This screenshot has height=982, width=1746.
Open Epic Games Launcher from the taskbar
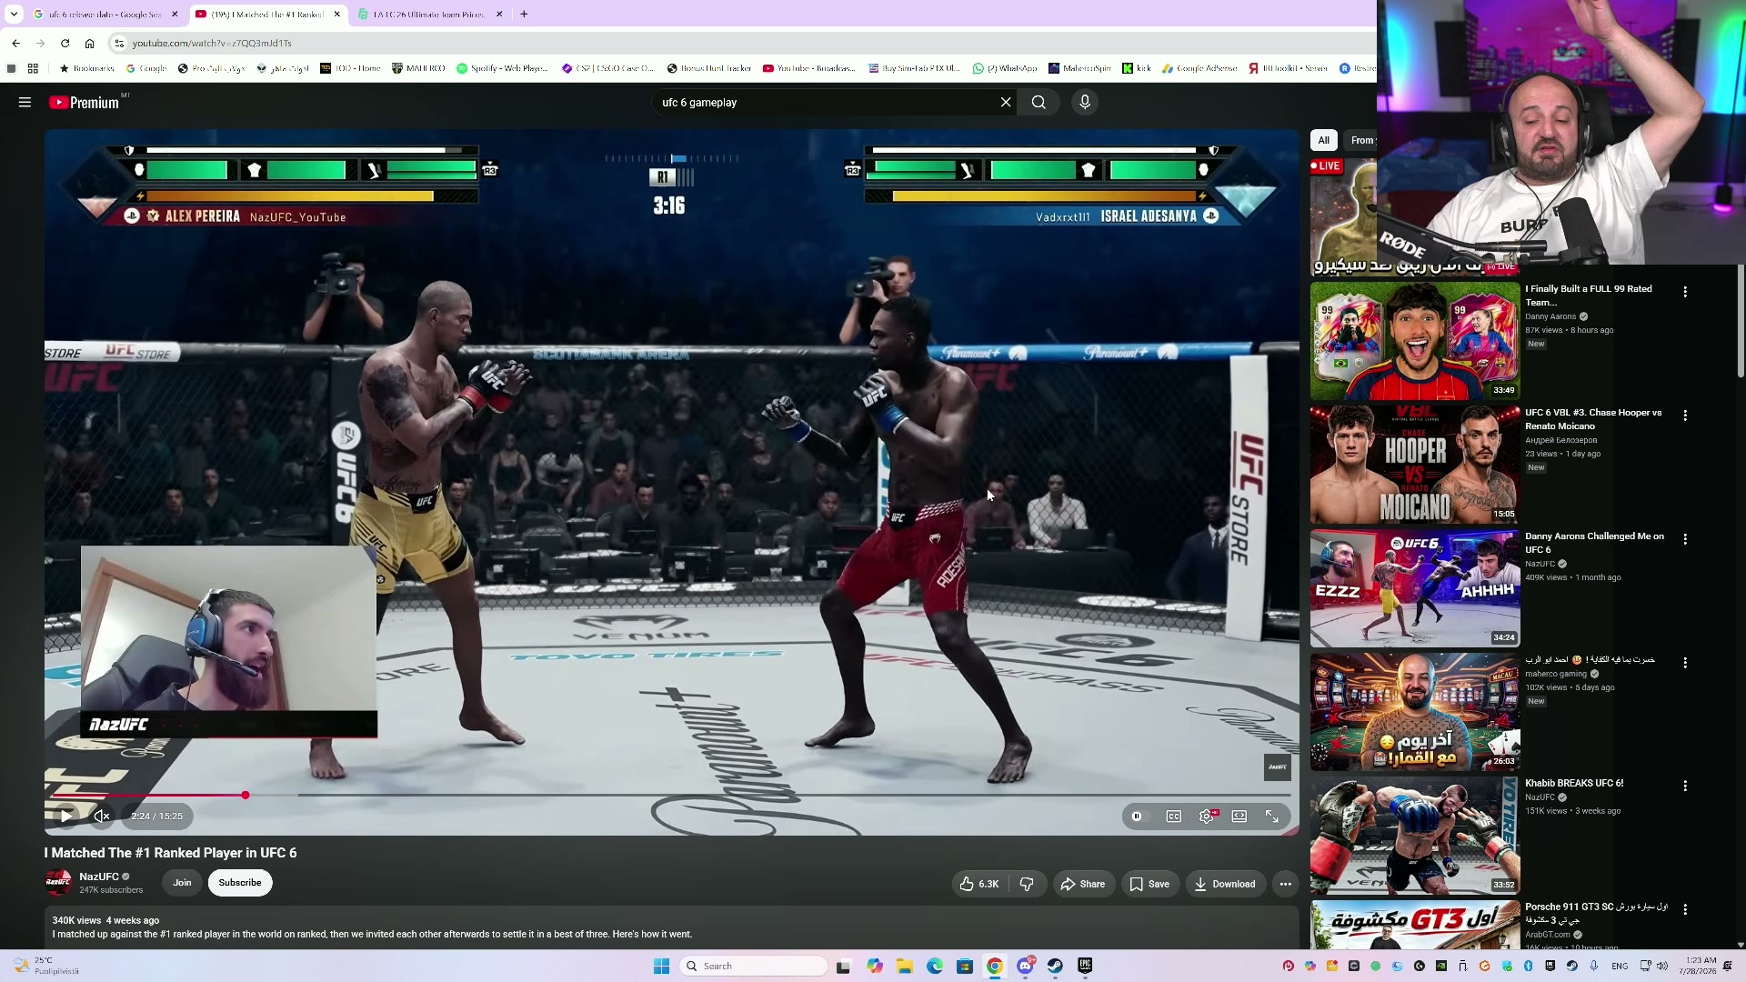(x=1085, y=967)
